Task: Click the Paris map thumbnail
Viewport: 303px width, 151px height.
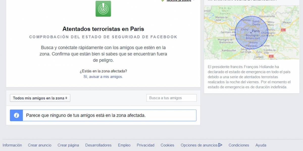Action: pyautogui.click(x=251, y=32)
